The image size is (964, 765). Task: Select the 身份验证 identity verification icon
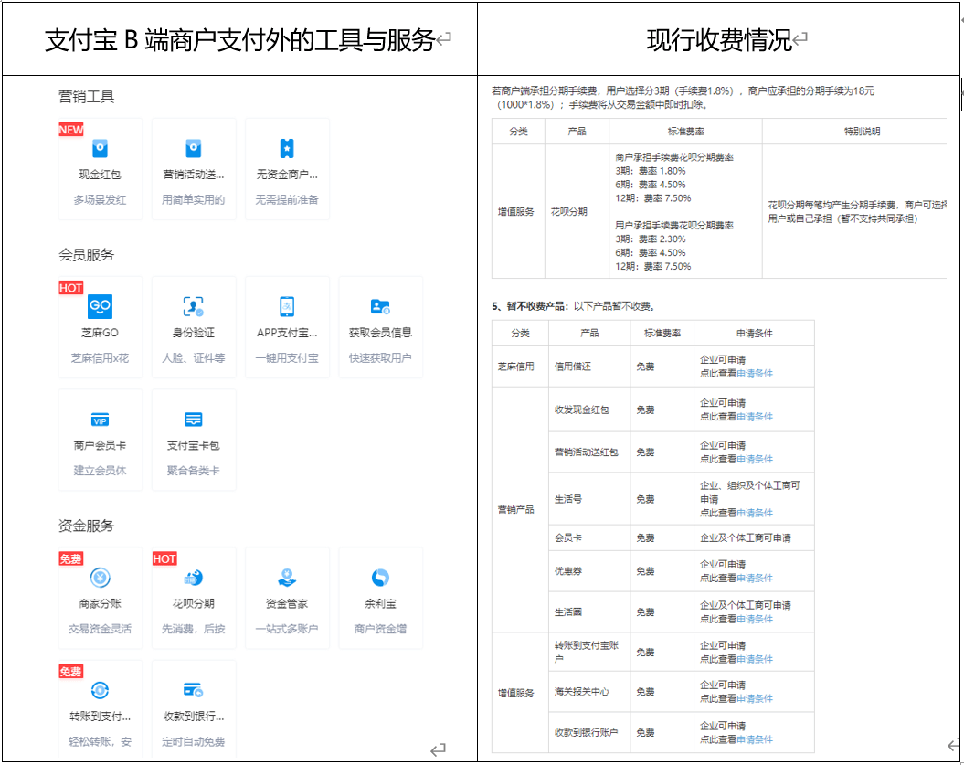pos(193,306)
